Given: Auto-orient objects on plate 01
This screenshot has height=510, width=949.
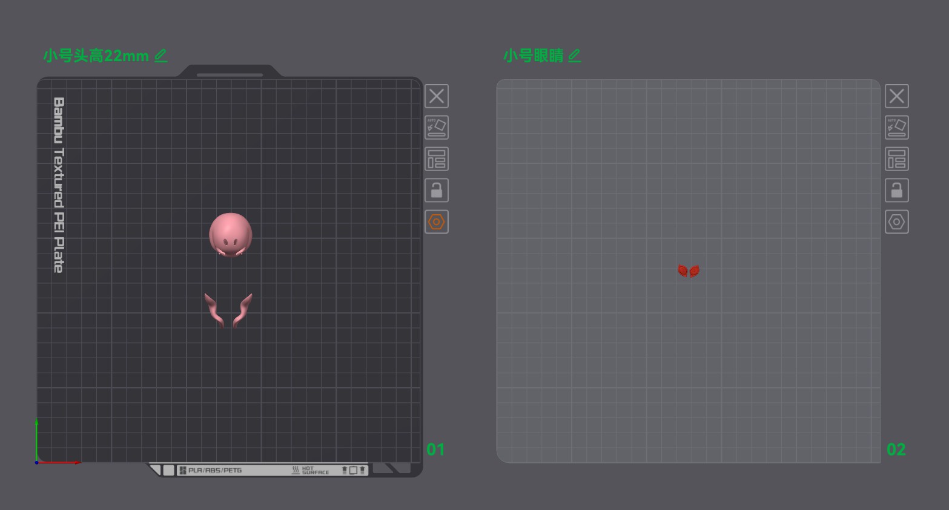Looking at the screenshot, I should point(436,128).
